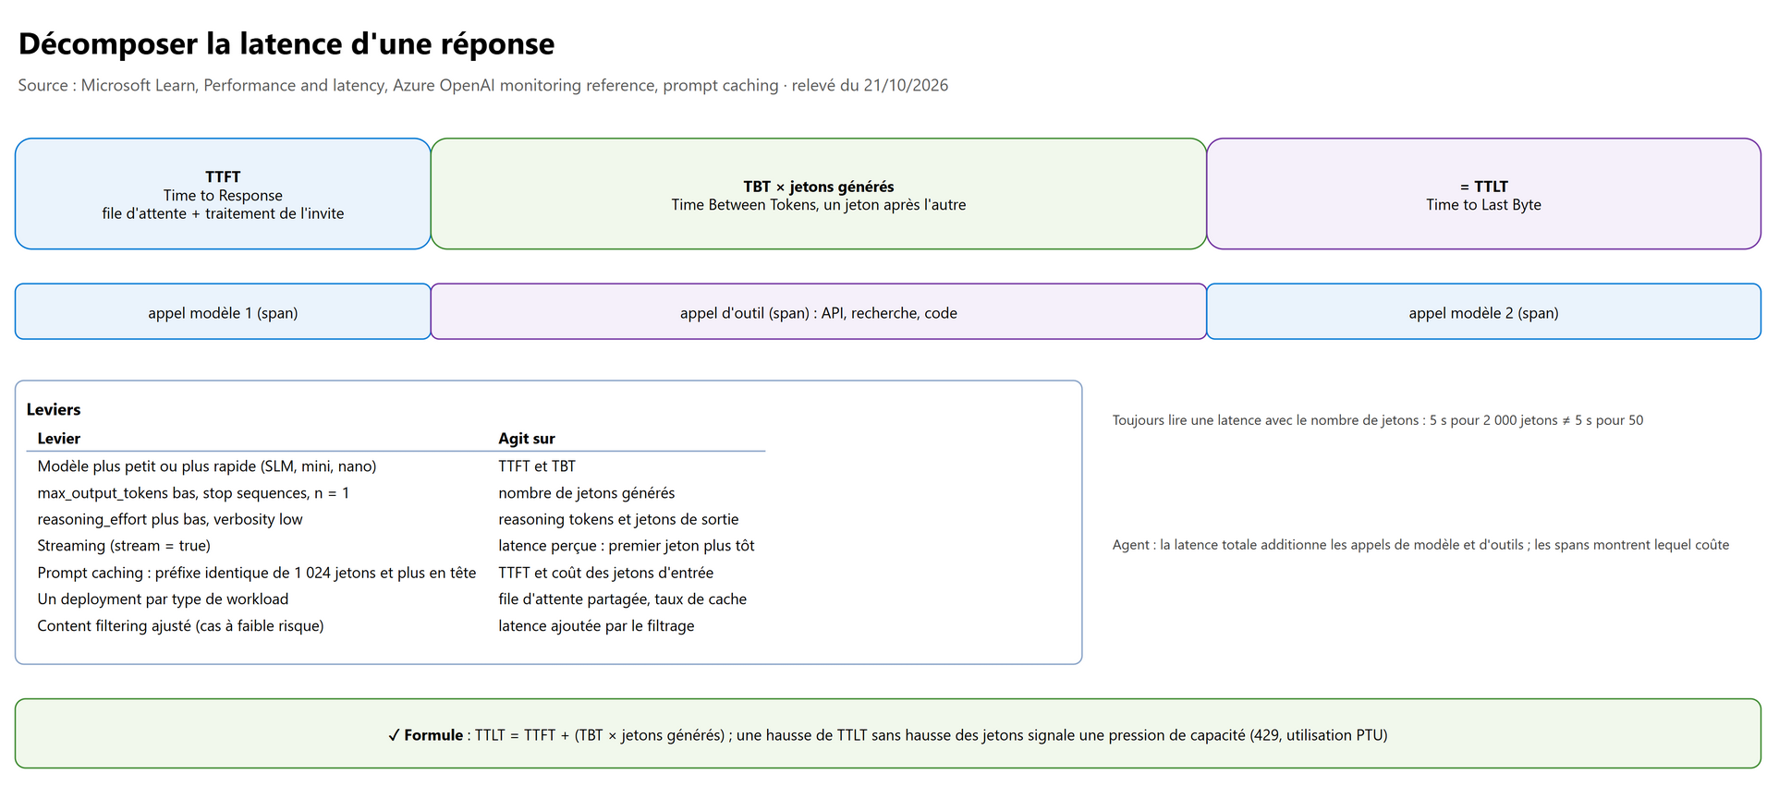Click the 'Agit sur' column header
1779x786 pixels.
(x=527, y=439)
